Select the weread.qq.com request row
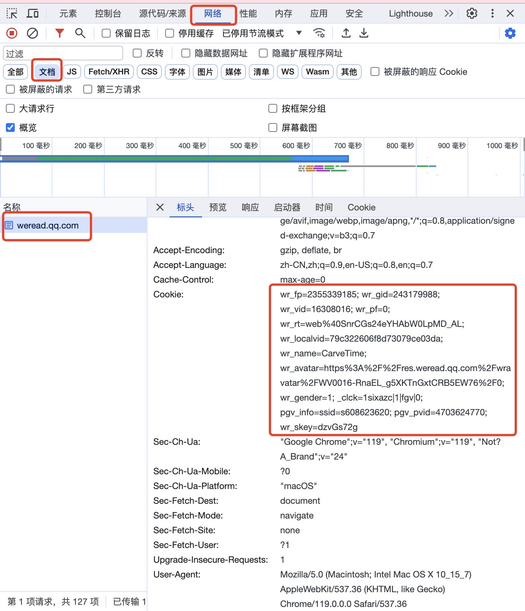525x611 pixels. pos(73,225)
